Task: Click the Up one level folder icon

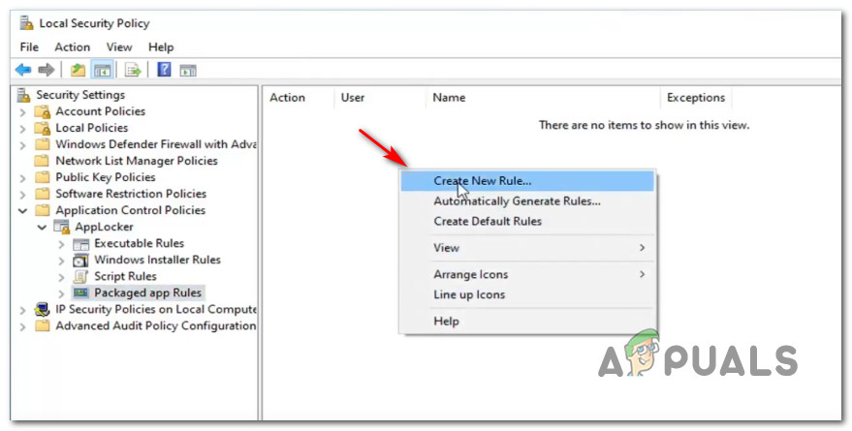Action: tap(79, 70)
